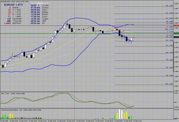Click the 1.4327 price scale value

pos(176,86)
